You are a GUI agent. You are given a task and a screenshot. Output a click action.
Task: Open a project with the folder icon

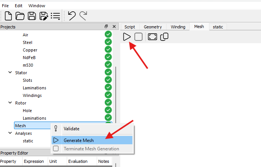(x=20, y=16)
